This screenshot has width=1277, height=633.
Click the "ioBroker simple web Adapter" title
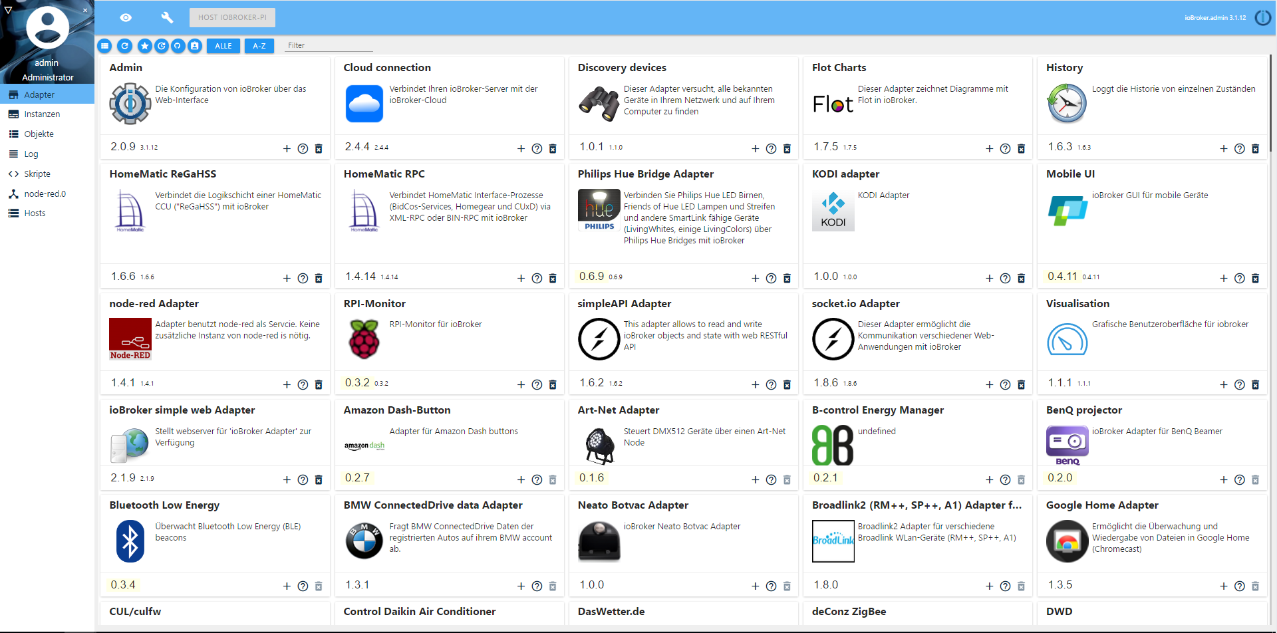point(182,410)
